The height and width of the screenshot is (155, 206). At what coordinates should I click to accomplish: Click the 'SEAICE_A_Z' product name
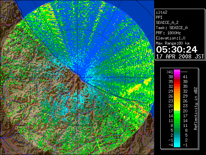pos(167,23)
